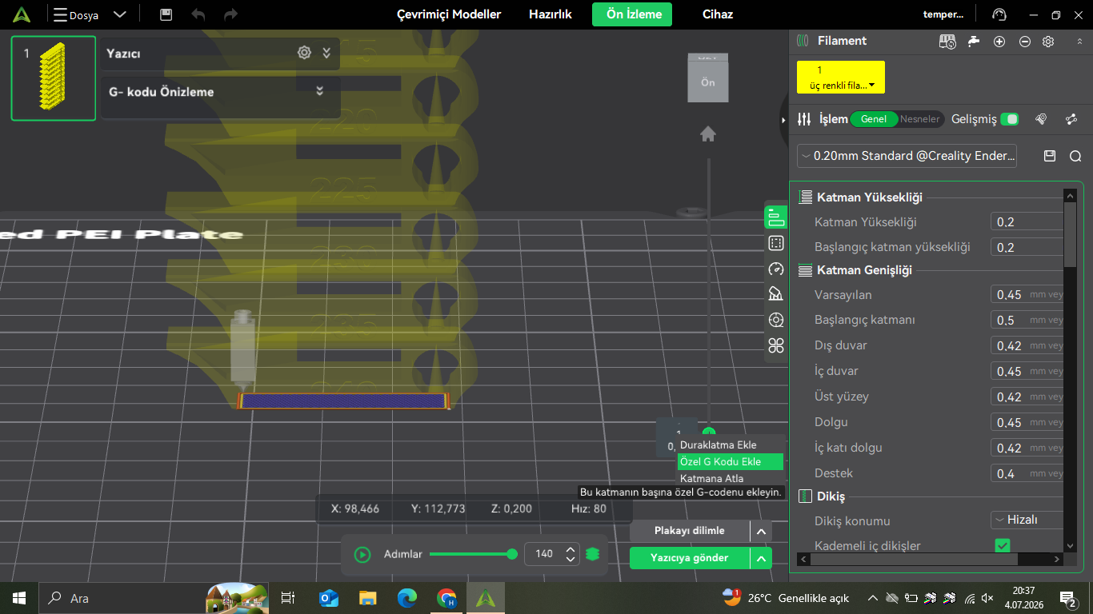
Task: Play the G-code preview animation
Action: coord(362,554)
